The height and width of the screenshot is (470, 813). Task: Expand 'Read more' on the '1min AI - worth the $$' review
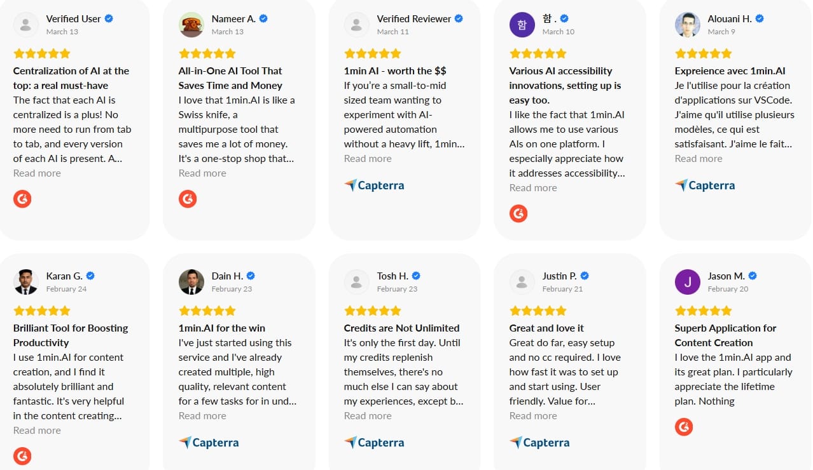tap(368, 159)
